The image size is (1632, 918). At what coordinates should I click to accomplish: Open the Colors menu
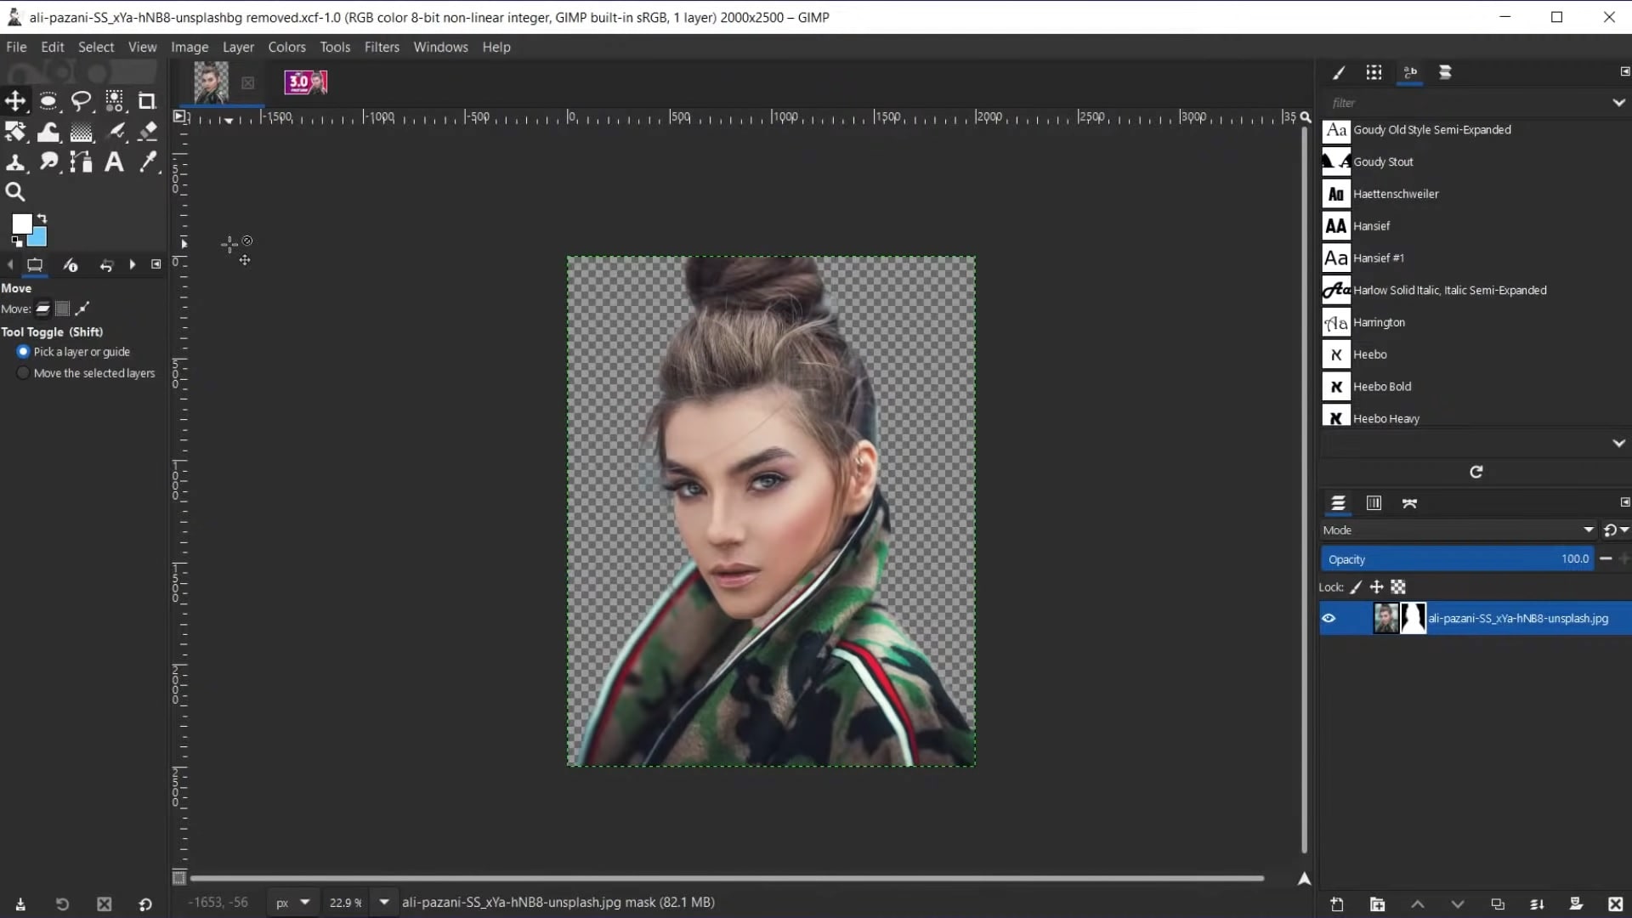286,48
